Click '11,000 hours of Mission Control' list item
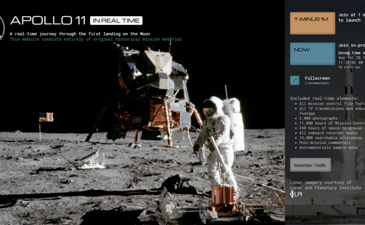This screenshot has height=225, width=365. [x=332, y=123]
